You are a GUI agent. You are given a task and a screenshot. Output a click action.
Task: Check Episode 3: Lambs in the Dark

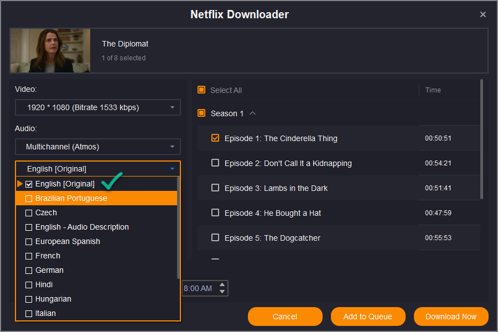pyautogui.click(x=215, y=188)
